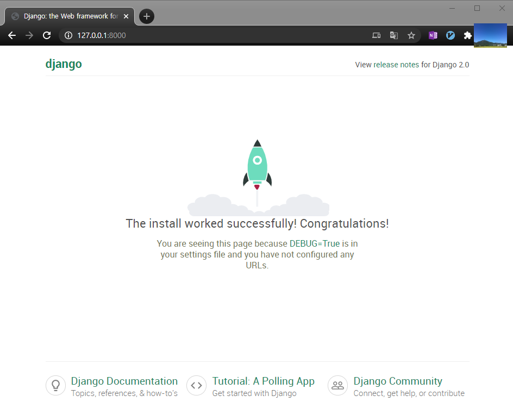Image resolution: width=513 pixels, height=408 pixels.
Task: Close the browser window
Action: pyautogui.click(x=502, y=8)
